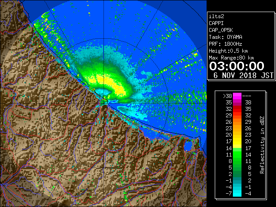The height and width of the screenshot is (207, 276).
Task: Click Max Range:80 km text
Action: tap(231, 58)
